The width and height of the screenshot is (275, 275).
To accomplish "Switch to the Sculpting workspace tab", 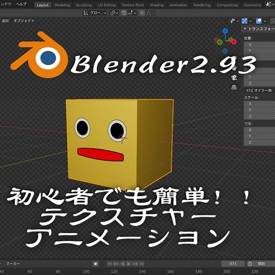I will tap(84, 5).
